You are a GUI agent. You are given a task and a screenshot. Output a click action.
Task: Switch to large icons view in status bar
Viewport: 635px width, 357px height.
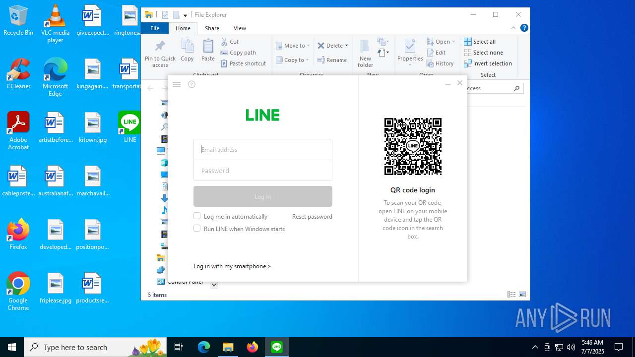tap(522, 295)
